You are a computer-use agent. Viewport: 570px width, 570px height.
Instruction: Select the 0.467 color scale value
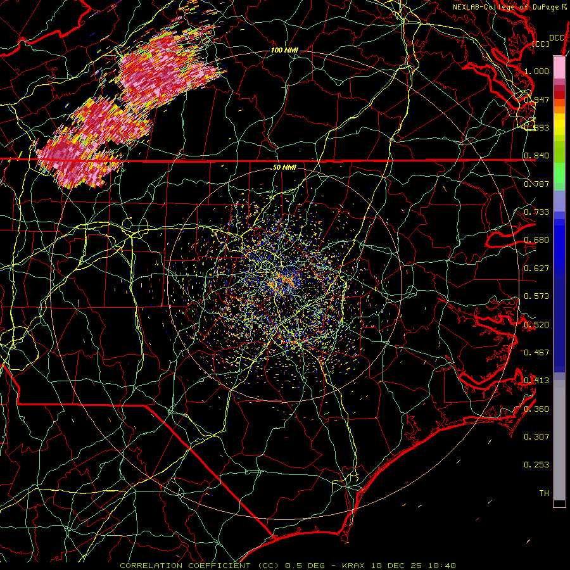536,352
